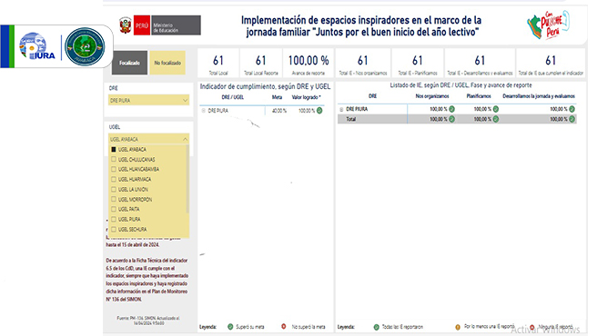The image size is (597, 336).
Task: Click the Total Local Reporte card
Action: click(x=261, y=63)
